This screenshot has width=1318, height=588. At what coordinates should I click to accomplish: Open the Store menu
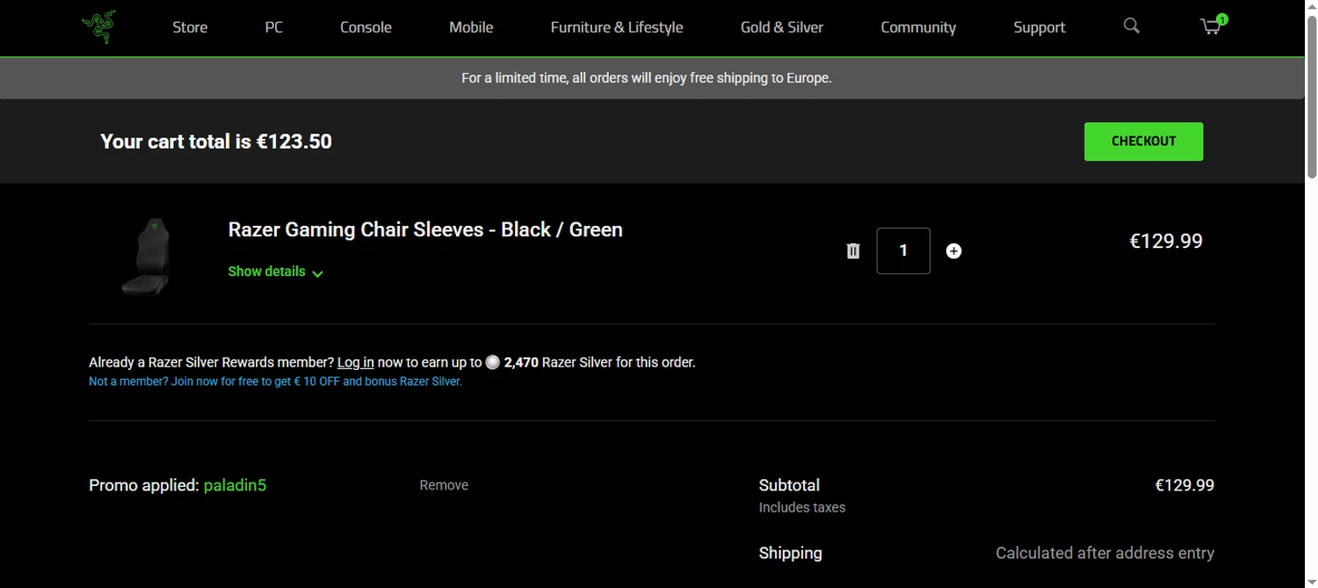click(x=190, y=27)
